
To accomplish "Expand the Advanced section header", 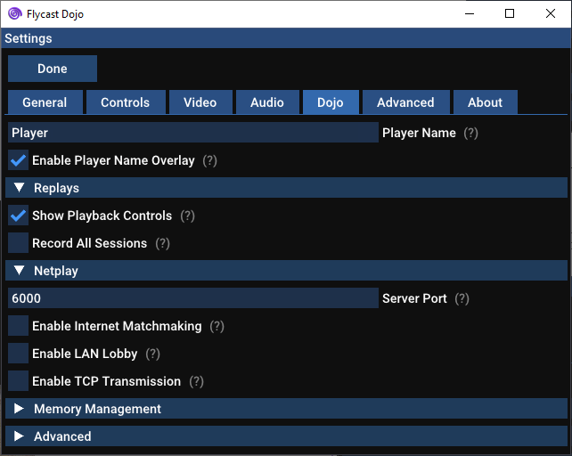I will tap(286, 436).
